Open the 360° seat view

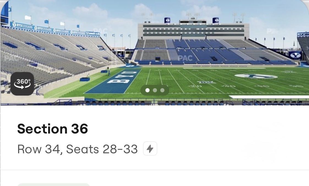point(22,84)
